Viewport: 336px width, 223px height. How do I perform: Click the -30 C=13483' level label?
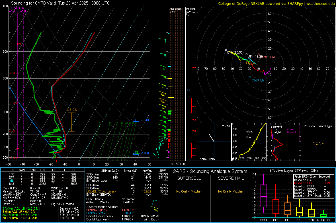142,120
